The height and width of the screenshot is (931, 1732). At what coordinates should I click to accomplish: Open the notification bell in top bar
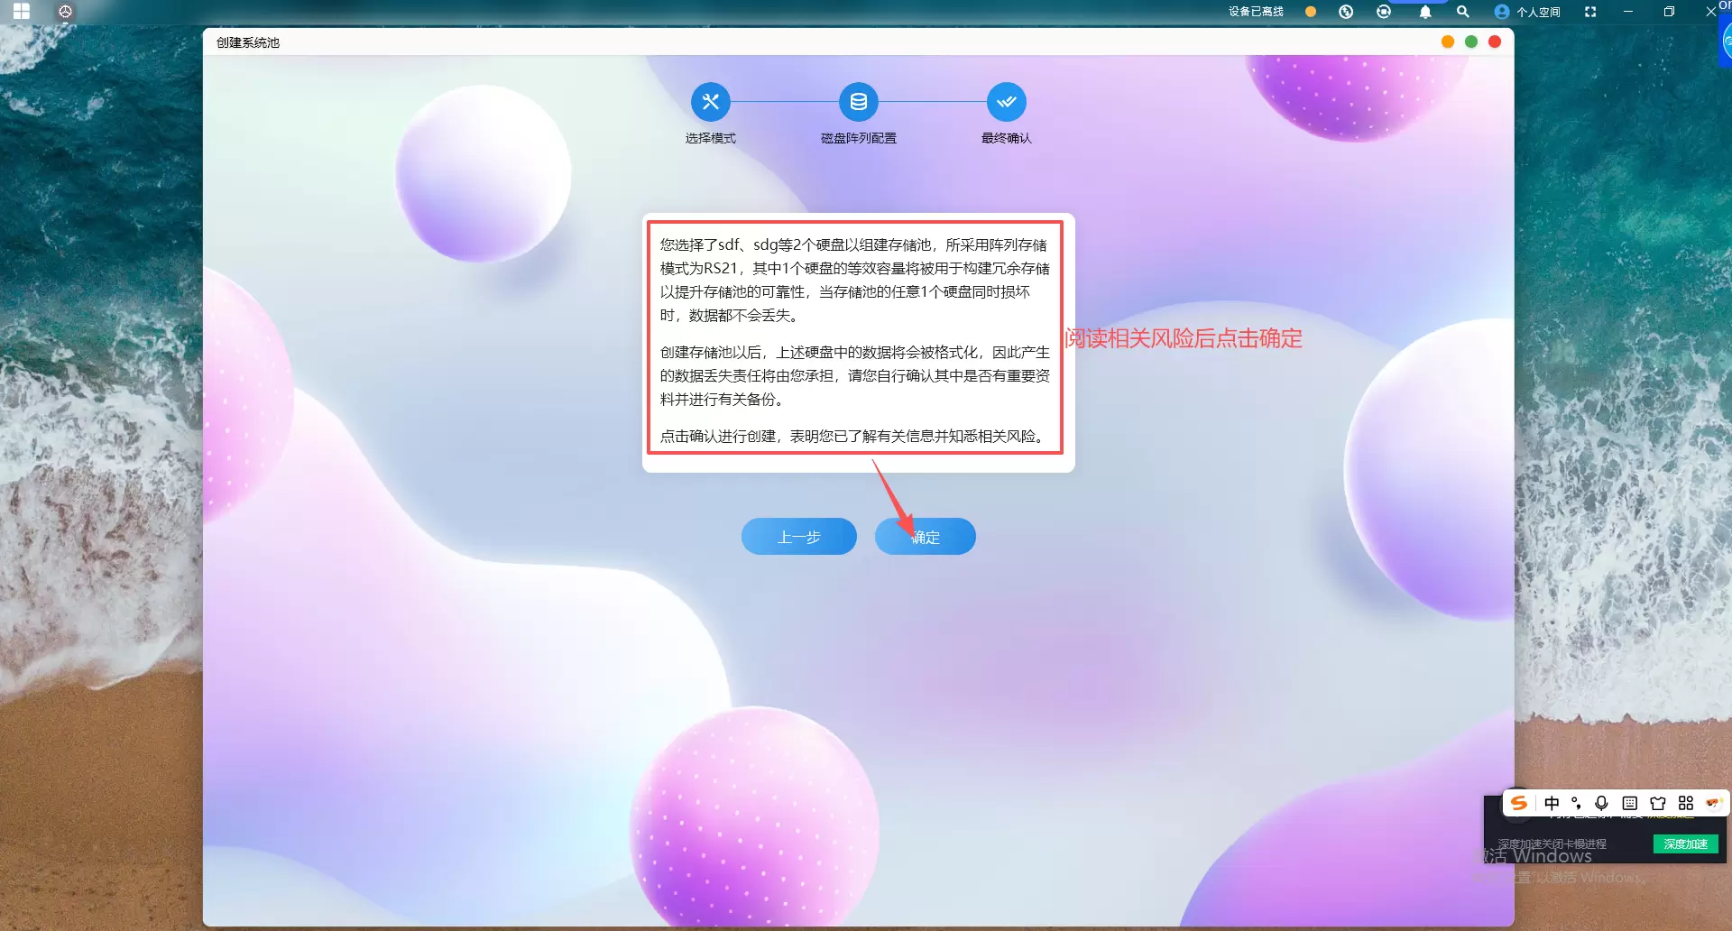click(x=1424, y=12)
